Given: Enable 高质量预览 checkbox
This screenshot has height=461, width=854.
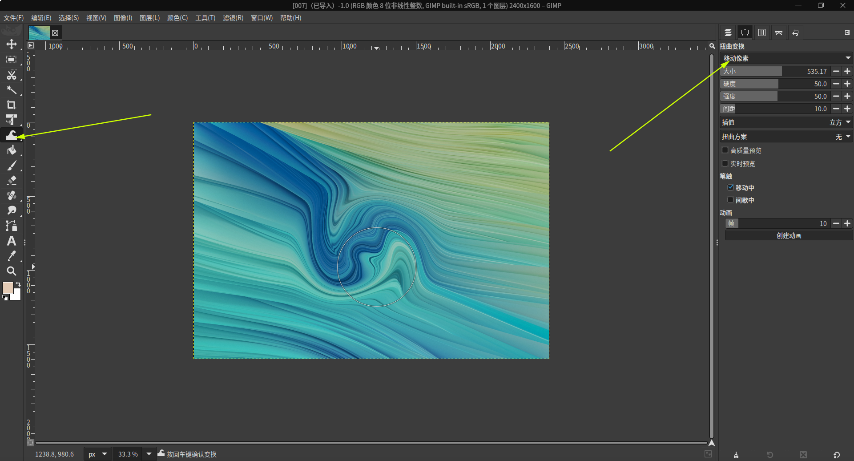Looking at the screenshot, I should coord(725,150).
